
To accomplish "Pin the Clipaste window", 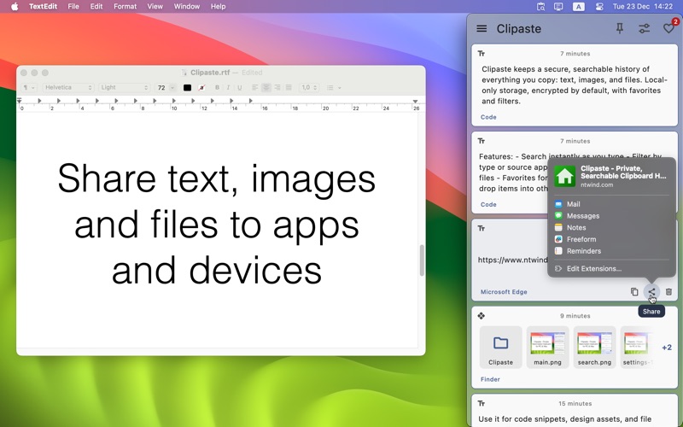I will [x=620, y=29].
